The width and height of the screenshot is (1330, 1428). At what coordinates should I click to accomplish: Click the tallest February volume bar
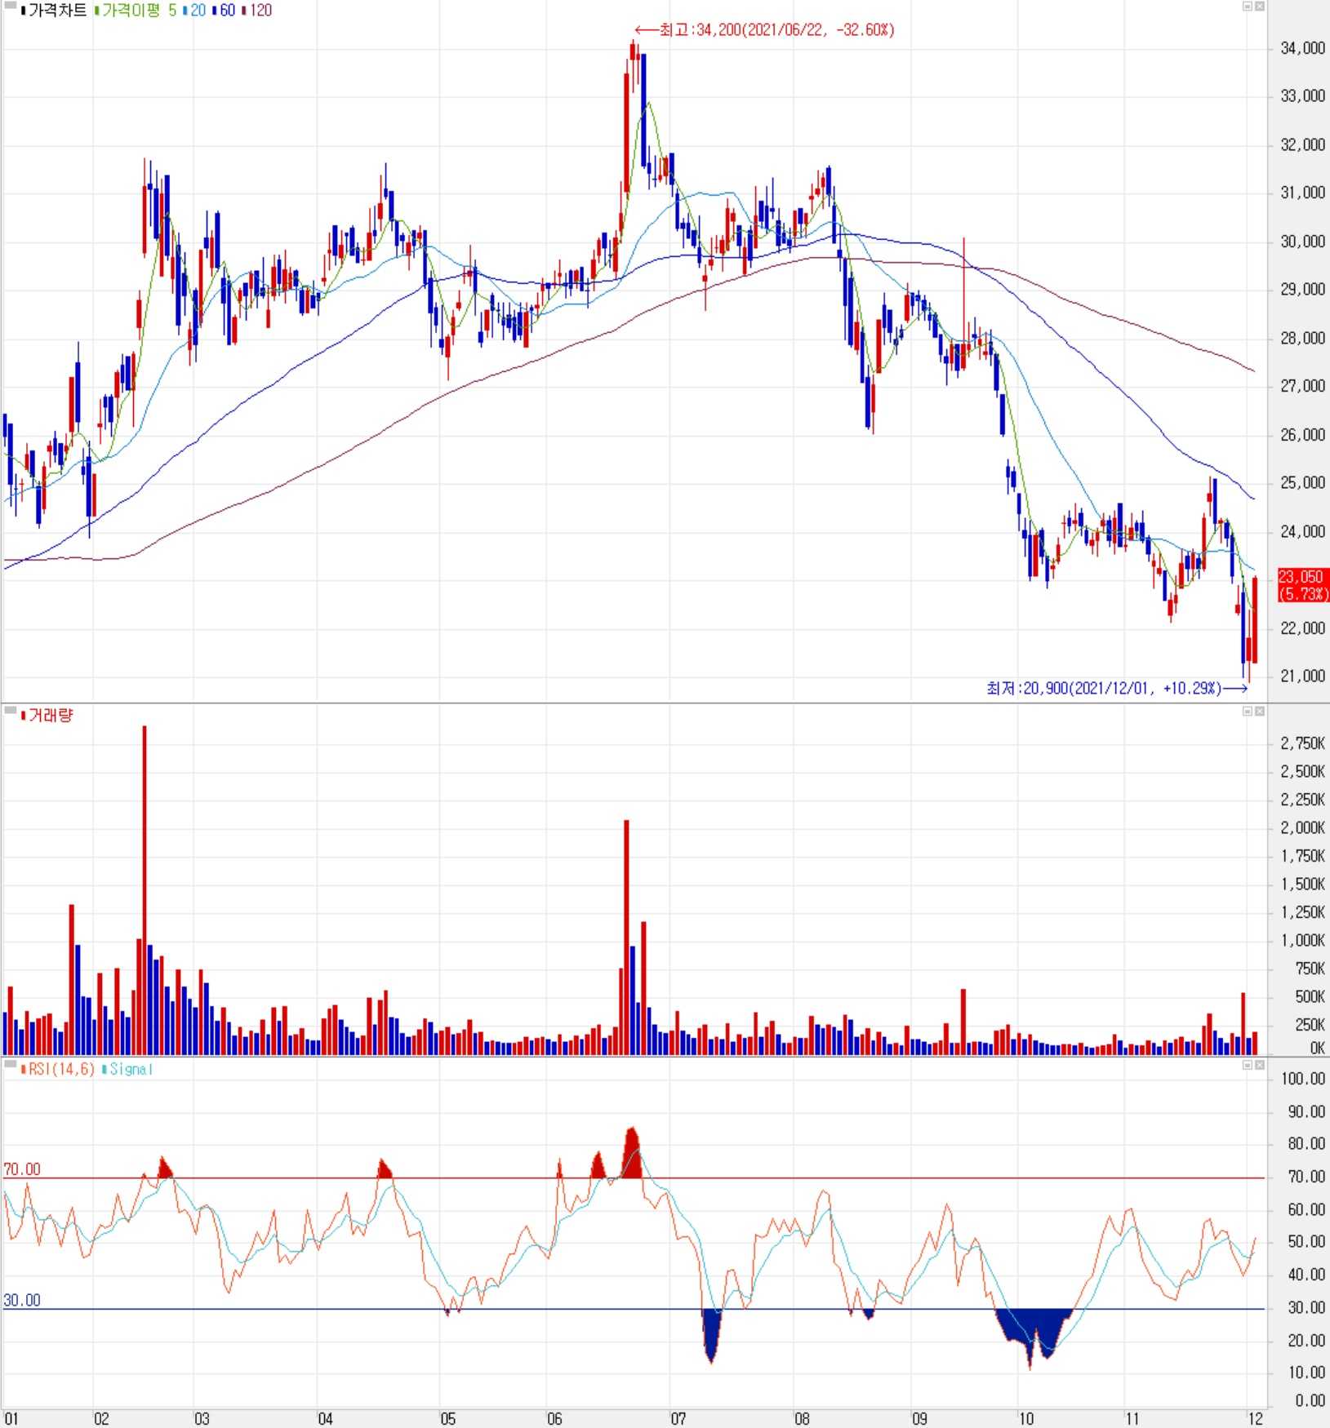145,889
